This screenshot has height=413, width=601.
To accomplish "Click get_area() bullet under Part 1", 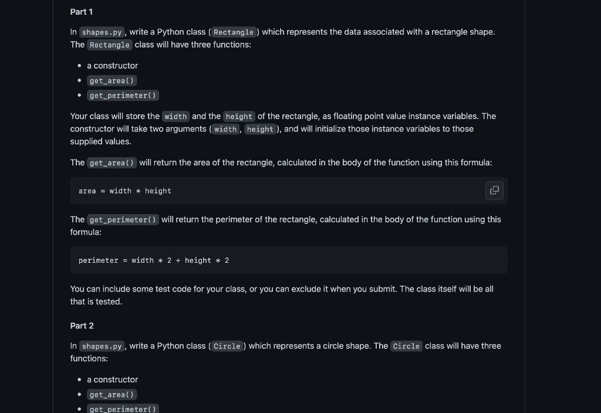I will 112,80.
